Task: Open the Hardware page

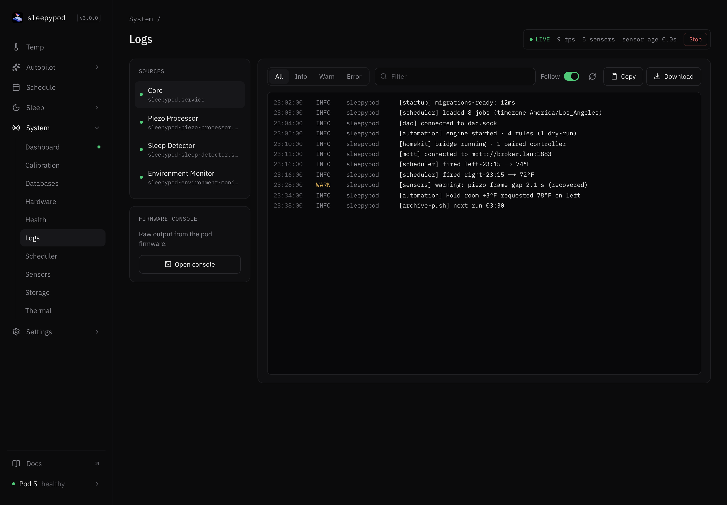Action: (x=63, y=201)
